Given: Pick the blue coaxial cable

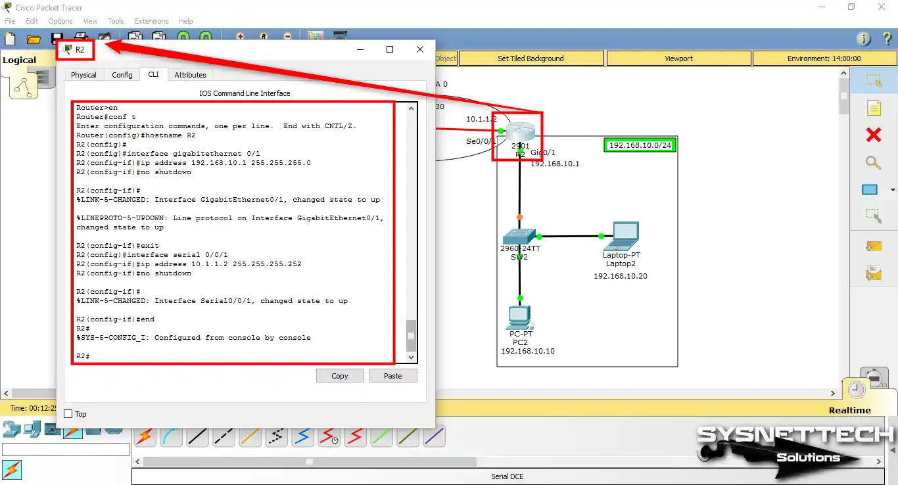Looking at the screenshot, I should click(302, 436).
